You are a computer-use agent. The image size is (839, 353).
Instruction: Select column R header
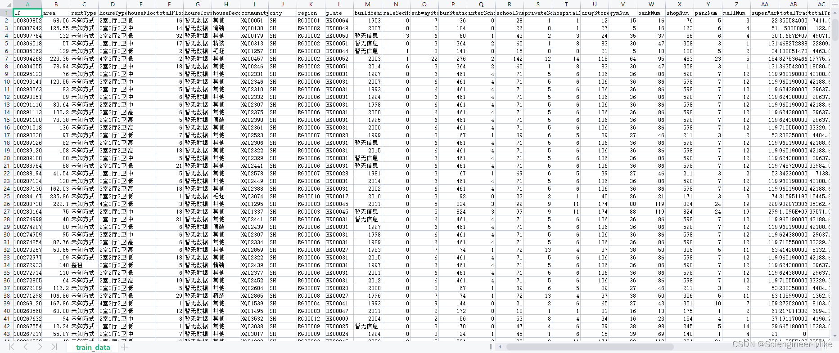click(510, 4)
